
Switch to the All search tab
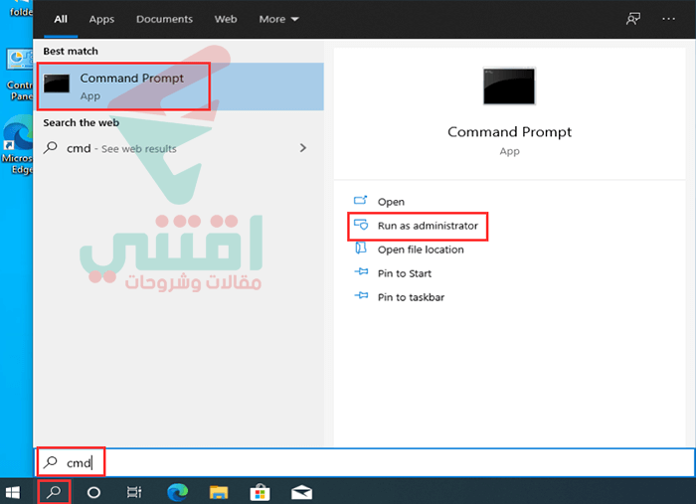click(61, 19)
